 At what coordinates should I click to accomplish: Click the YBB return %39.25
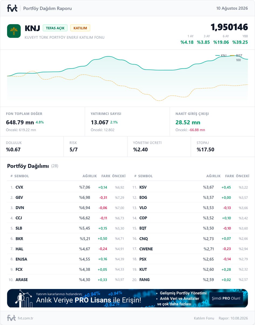240,42
